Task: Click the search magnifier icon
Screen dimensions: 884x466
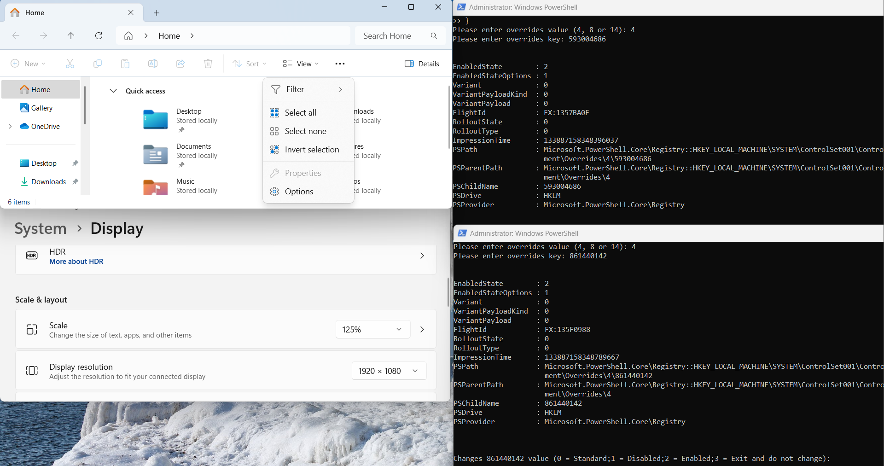Action: [x=434, y=36]
